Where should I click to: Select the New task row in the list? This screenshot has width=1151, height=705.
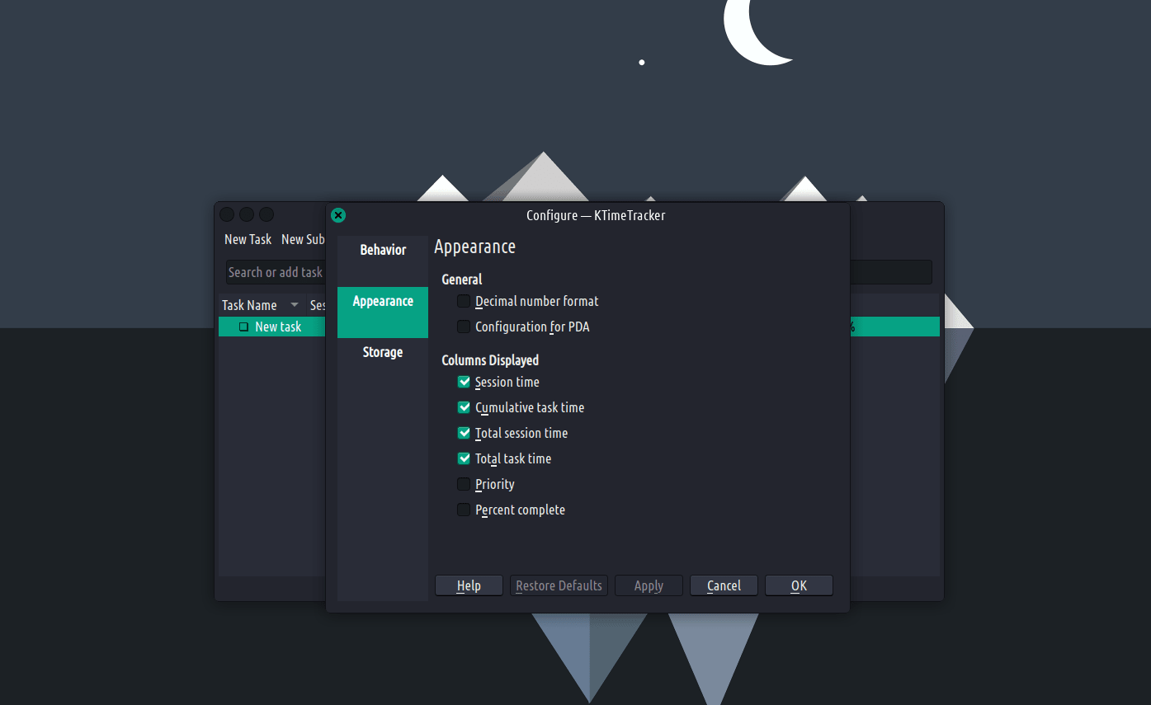(x=278, y=327)
